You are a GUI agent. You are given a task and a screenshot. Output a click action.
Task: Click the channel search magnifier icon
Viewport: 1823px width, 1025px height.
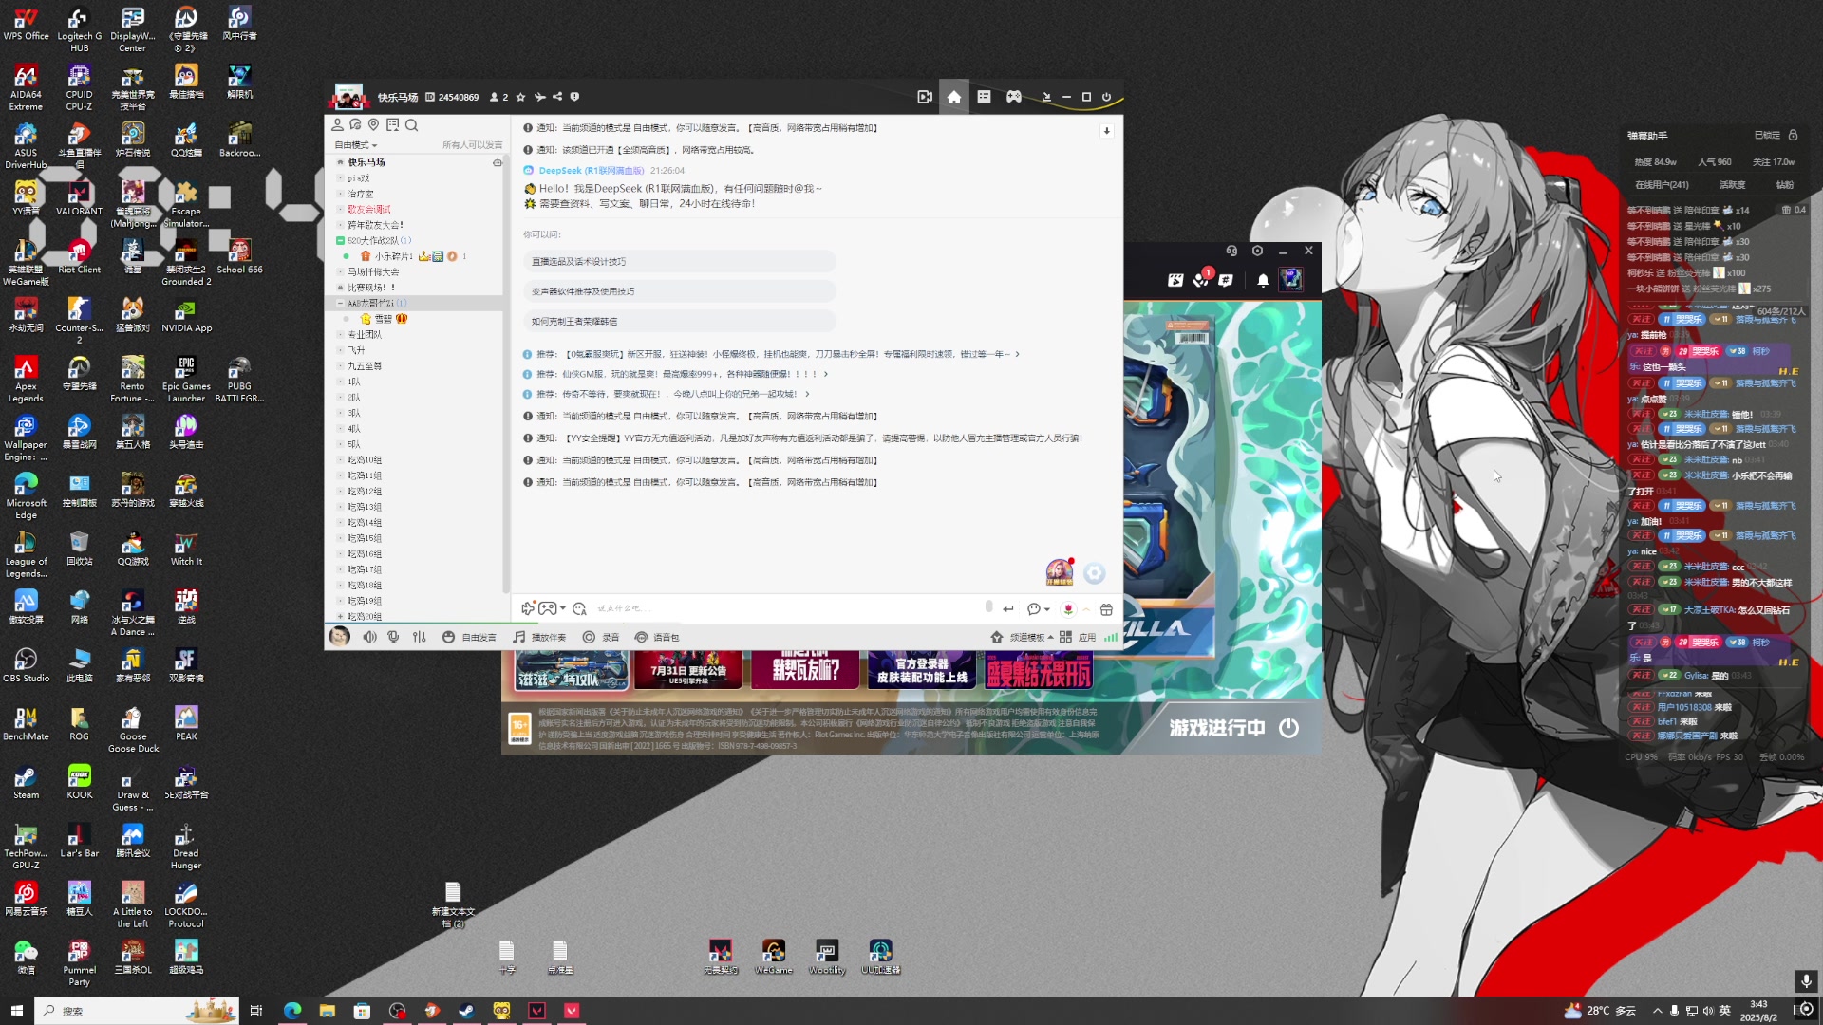[x=411, y=124]
